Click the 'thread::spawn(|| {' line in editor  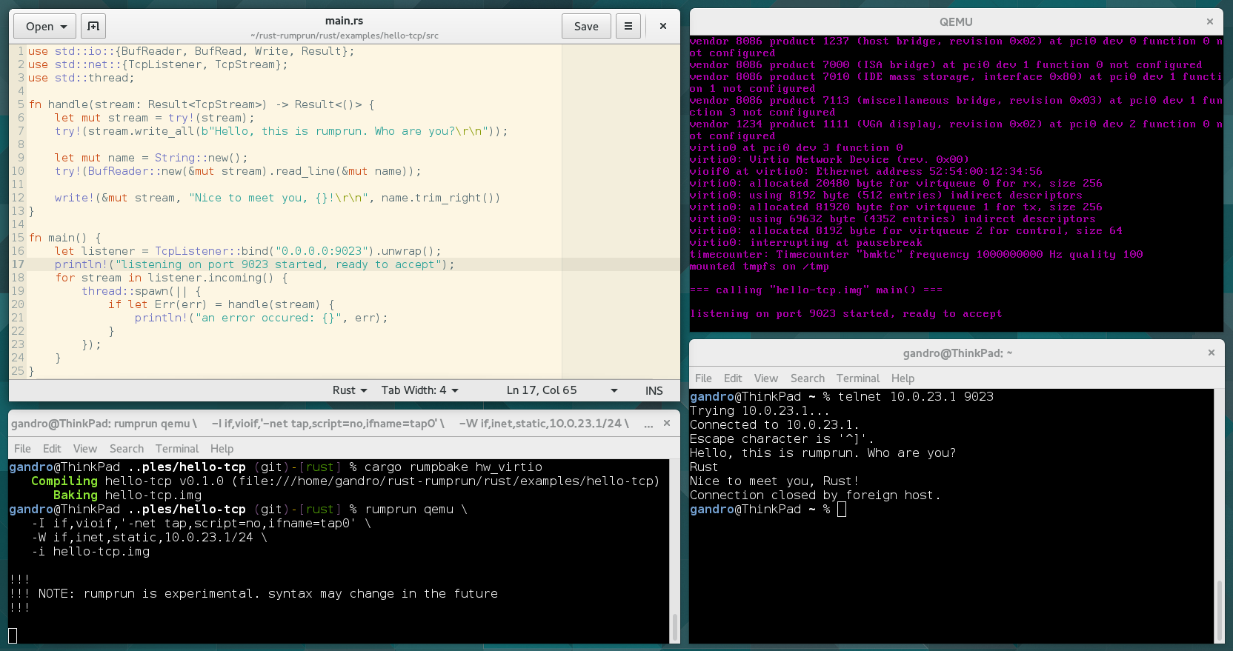click(141, 291)
